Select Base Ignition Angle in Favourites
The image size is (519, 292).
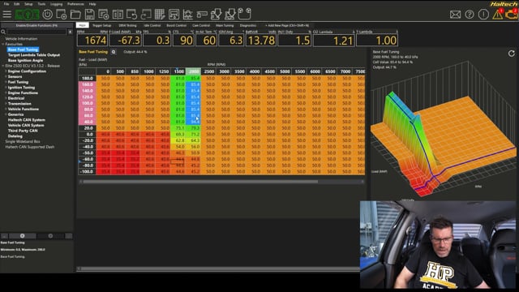(x=25, y=61)
